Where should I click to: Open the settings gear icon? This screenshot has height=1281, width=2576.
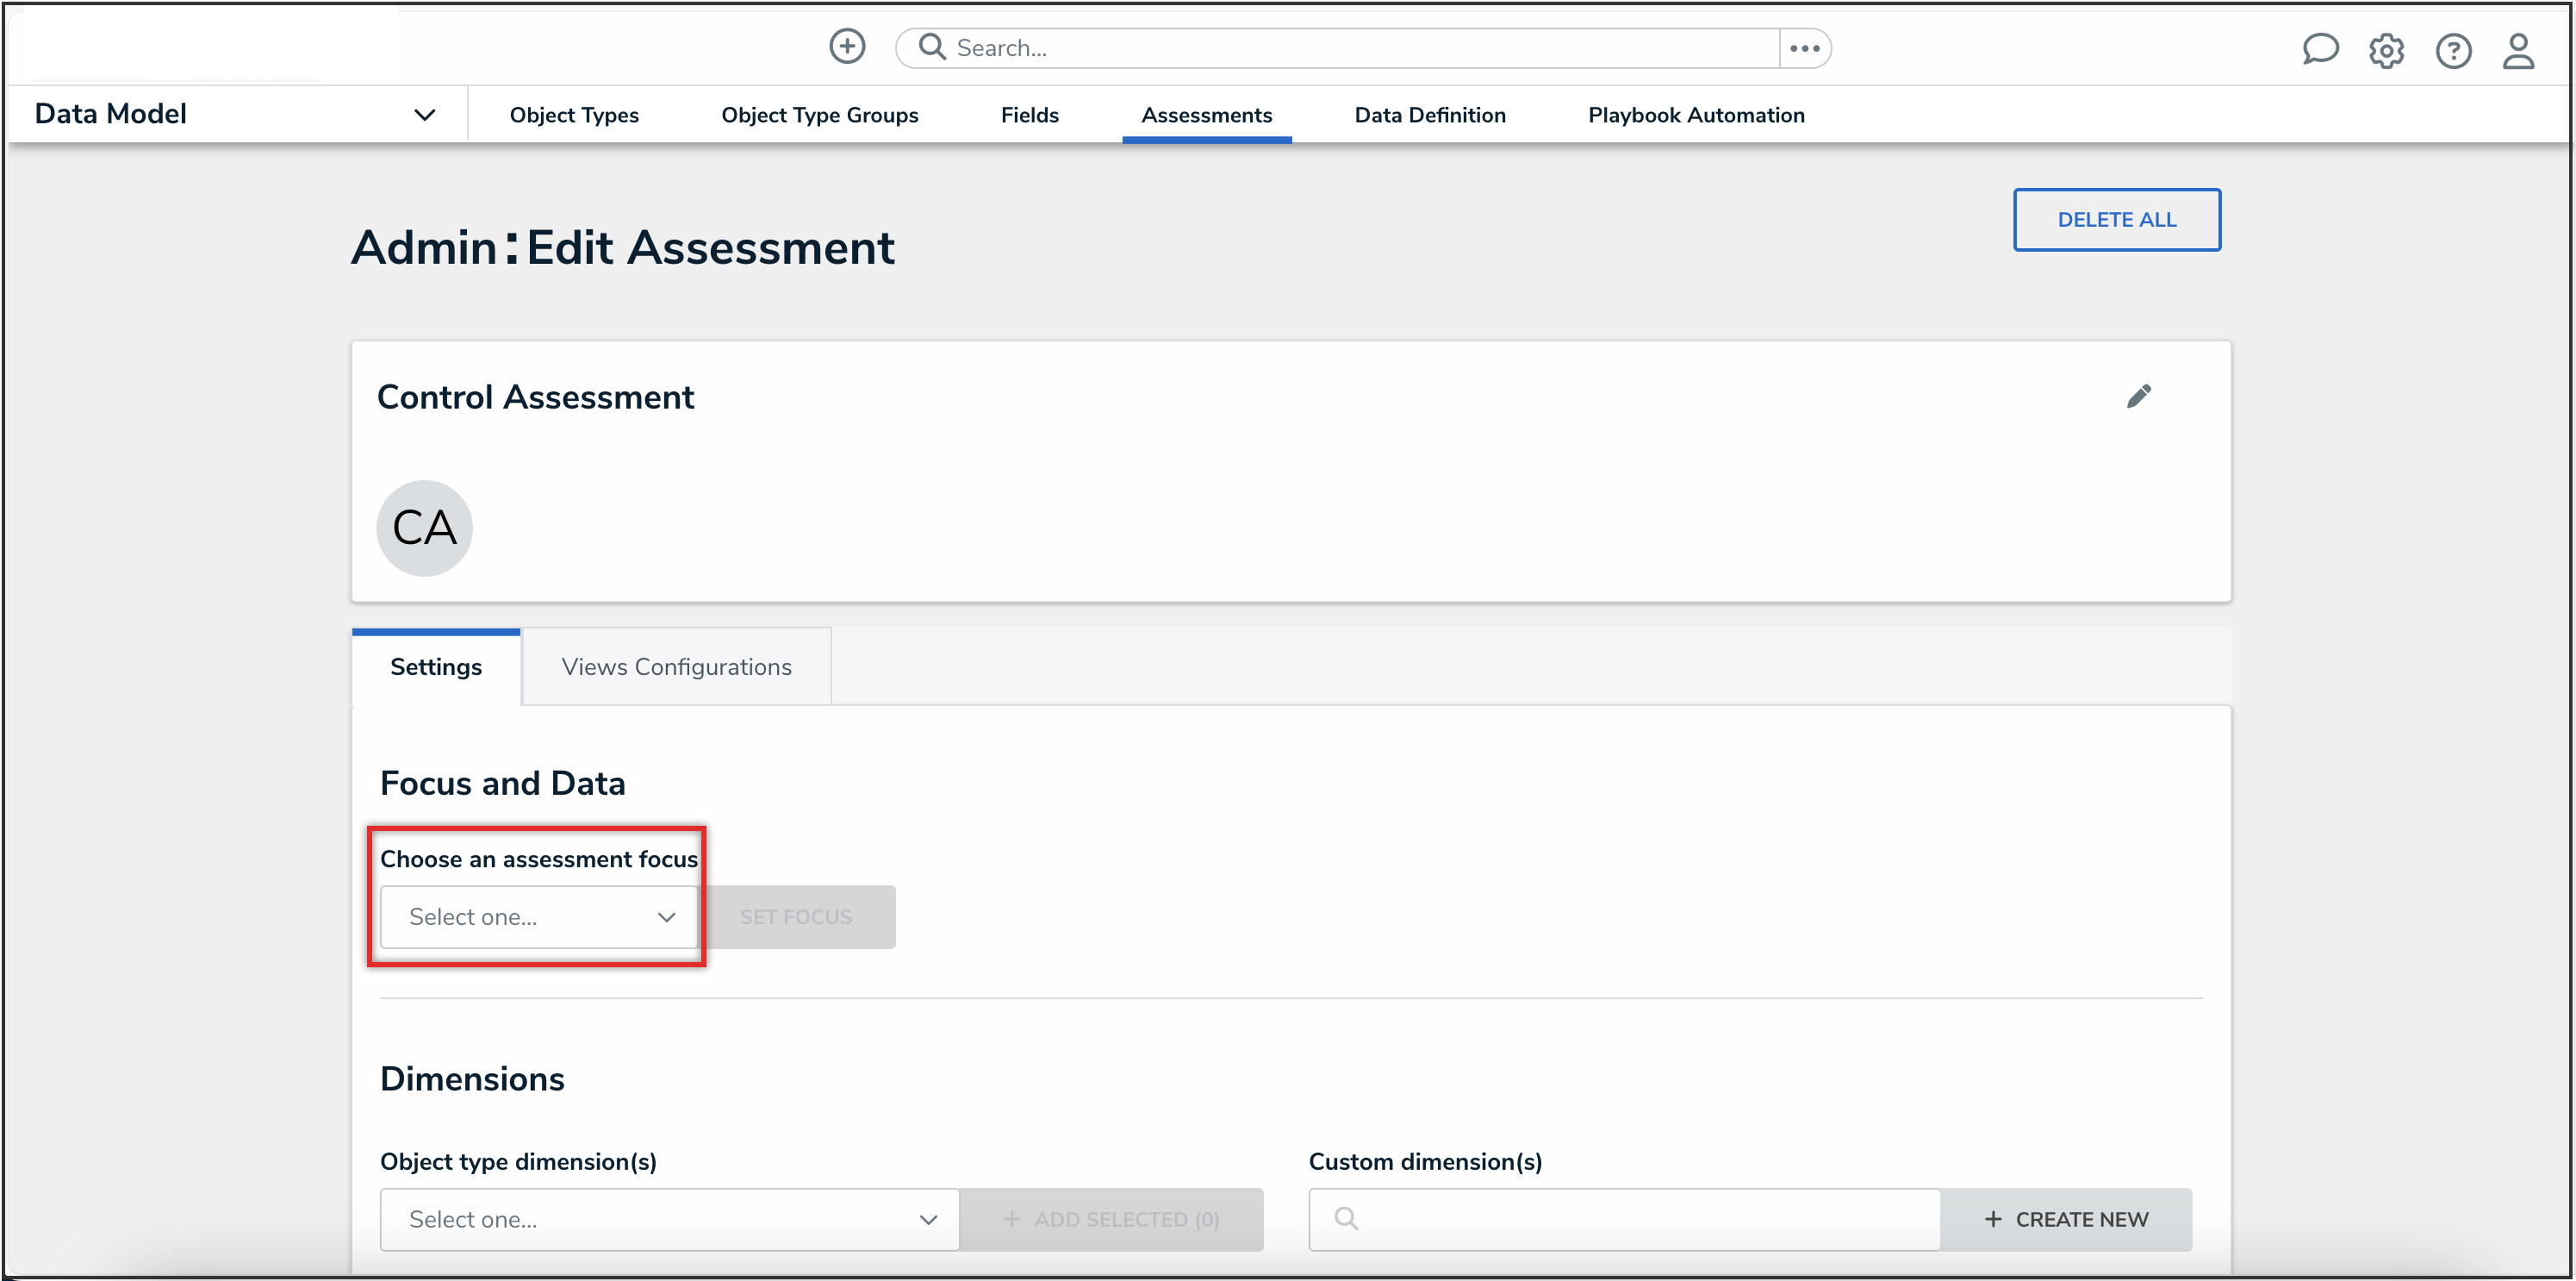click(2387, 50)
